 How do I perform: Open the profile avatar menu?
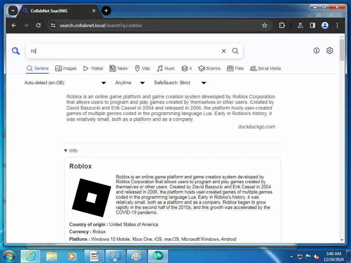(325, 25)
